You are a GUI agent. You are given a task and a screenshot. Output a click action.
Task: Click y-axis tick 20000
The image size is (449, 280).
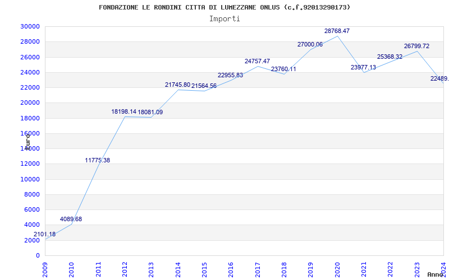tap(30, 102)
